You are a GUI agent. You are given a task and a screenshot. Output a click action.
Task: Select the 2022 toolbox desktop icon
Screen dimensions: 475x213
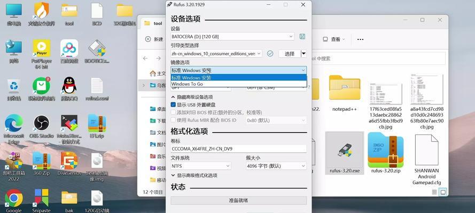[14, 167]
